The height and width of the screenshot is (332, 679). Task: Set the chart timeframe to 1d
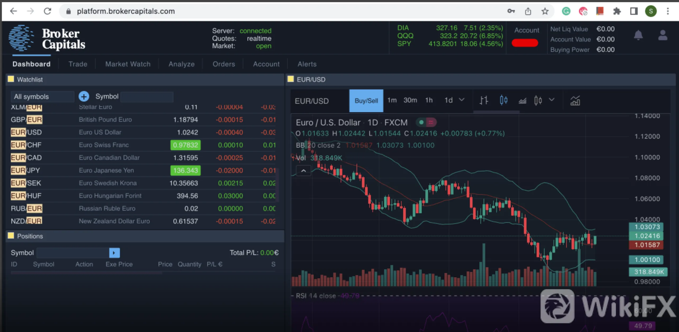click(448, 100)
